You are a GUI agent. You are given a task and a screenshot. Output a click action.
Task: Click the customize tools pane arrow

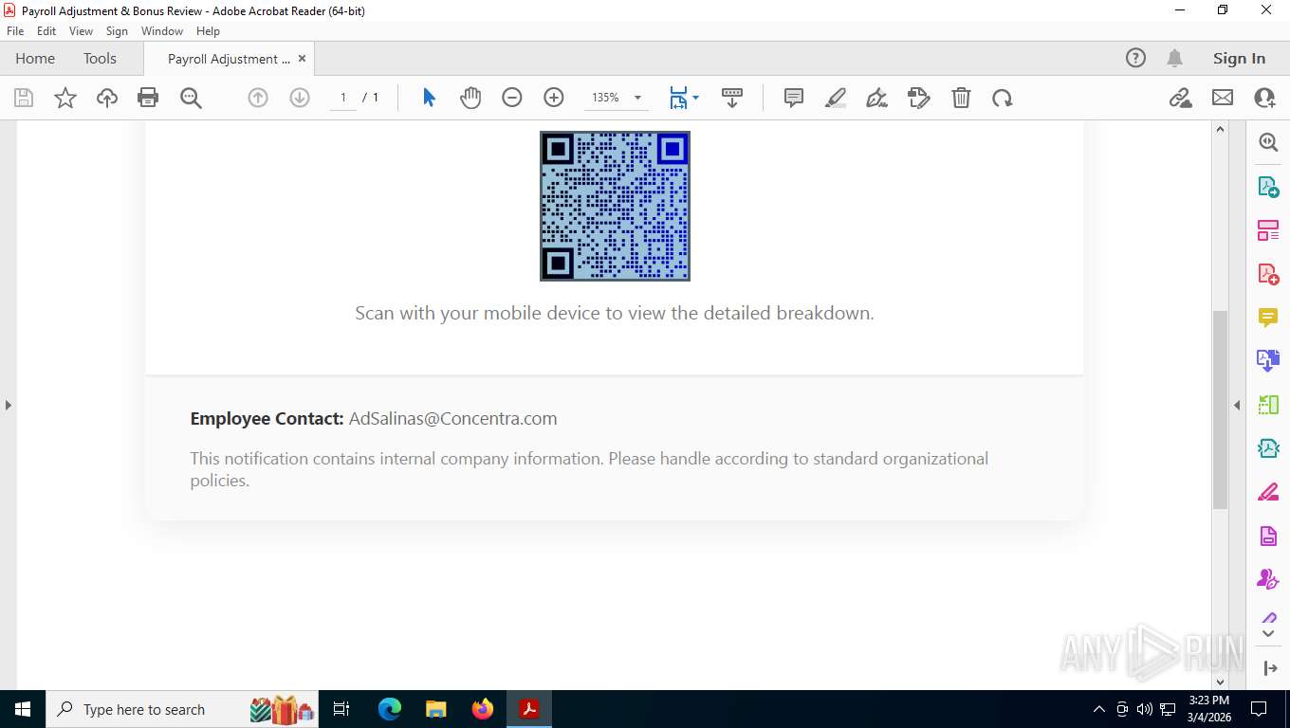pos(1270,669)
